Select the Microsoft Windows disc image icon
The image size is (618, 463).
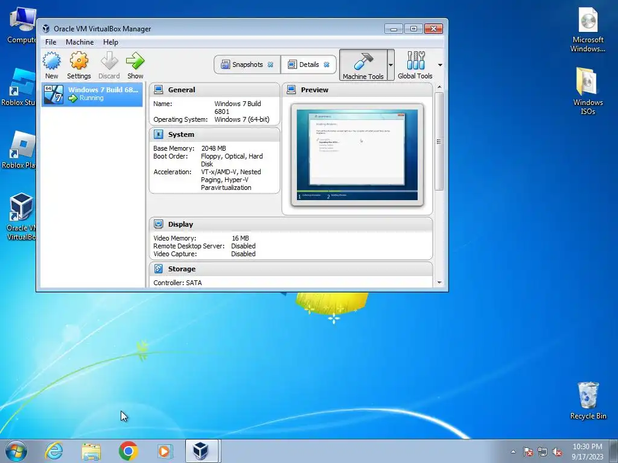[588, 30]
